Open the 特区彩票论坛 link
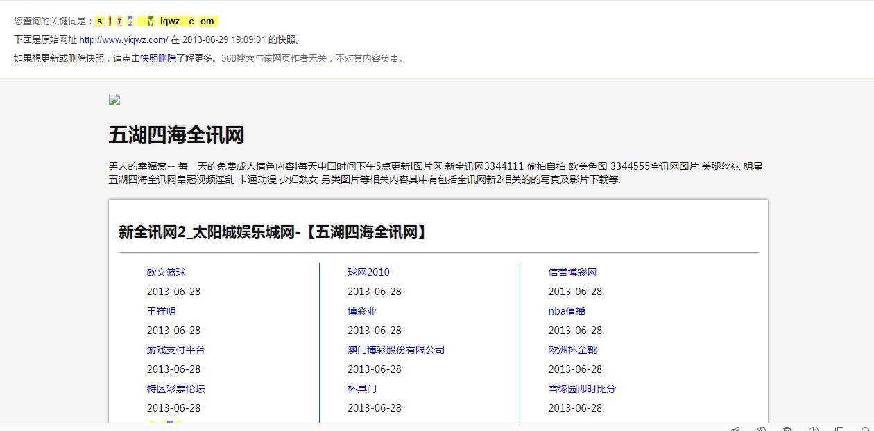874x431 pixels. pos(175,389)
